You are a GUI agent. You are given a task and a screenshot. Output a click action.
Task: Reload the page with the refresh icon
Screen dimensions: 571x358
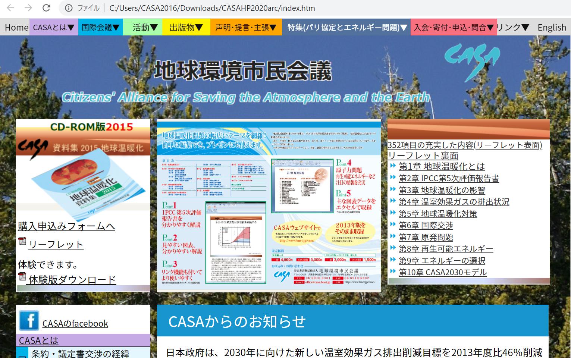pyautogui.click(x=46, y=8)
